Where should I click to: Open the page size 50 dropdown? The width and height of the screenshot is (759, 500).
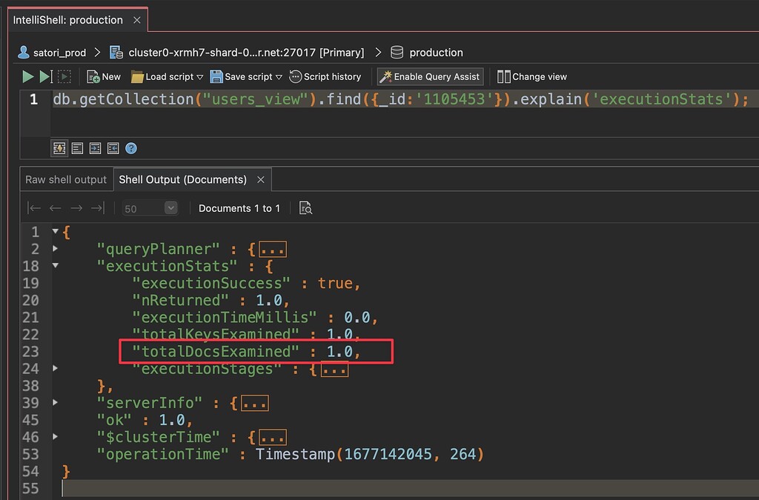point(170,208)
